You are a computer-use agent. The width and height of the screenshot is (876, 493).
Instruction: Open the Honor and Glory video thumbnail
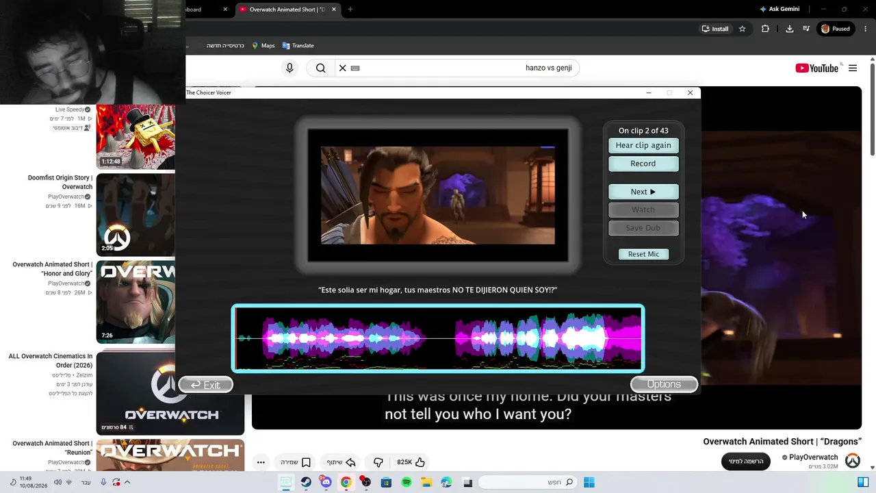136,302
